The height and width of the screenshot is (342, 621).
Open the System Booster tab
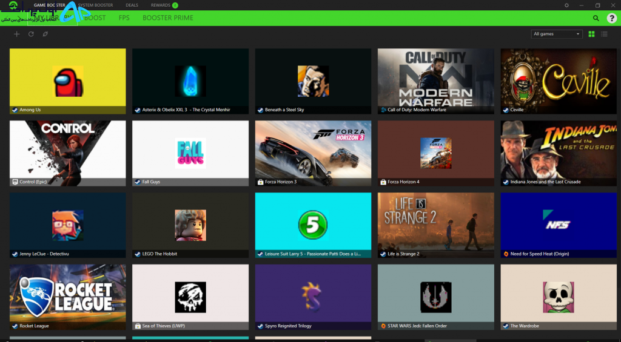click(95, 5)
